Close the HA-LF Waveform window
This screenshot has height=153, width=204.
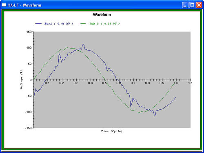pos(199,5)
